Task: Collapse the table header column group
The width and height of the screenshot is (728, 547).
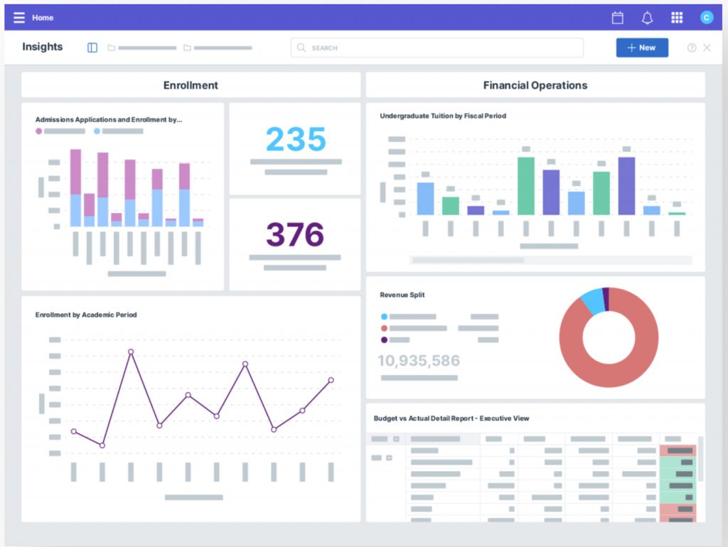Action: pyautogui.click(x=396, y=439)
